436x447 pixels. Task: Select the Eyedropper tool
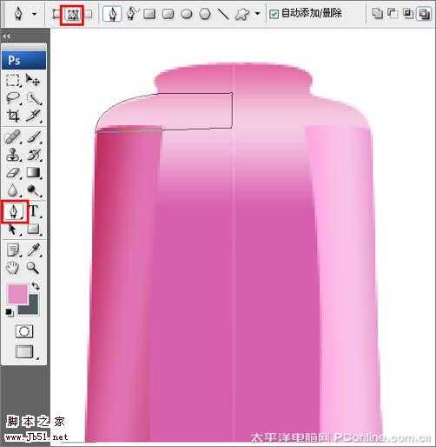(34, 250)
